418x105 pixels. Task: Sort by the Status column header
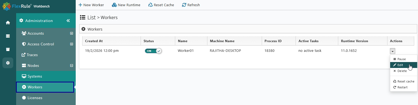pyautogui.click(x=158, y=41)
